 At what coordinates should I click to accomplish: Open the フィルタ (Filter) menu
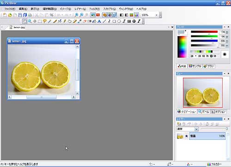94,9
